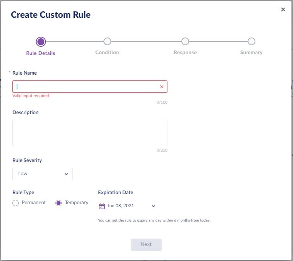
Task: Close the Create Custom Rule dialog
Action: 283,10
